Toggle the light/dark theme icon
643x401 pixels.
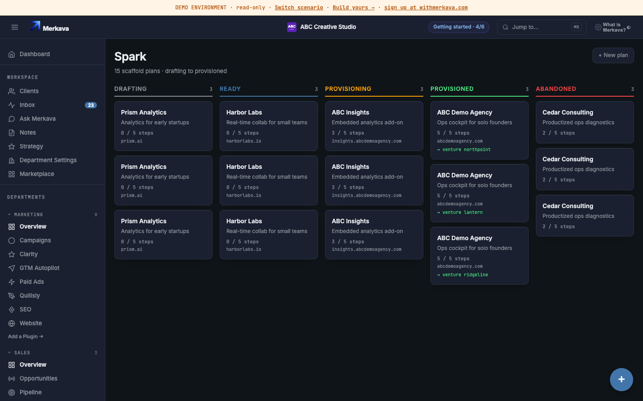[629, 28]
